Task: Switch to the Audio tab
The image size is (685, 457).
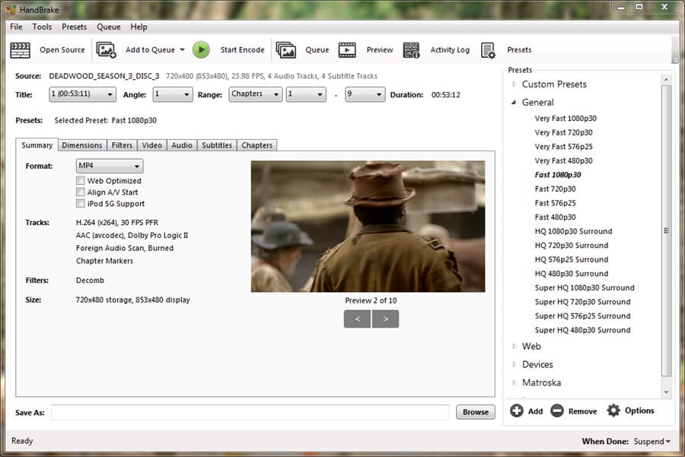Action: (x=182, y=145)
